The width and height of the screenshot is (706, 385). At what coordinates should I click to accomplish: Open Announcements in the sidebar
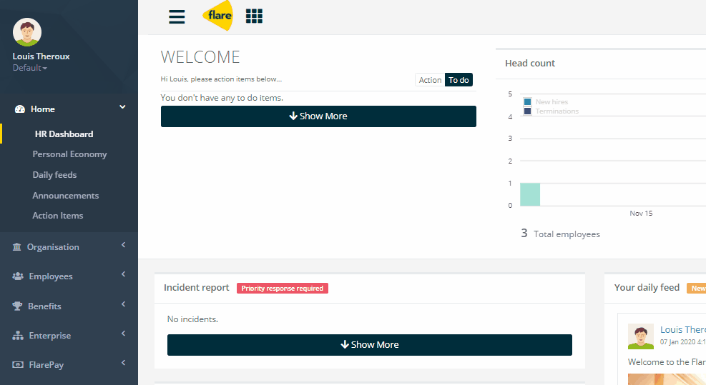pos(65,196)
